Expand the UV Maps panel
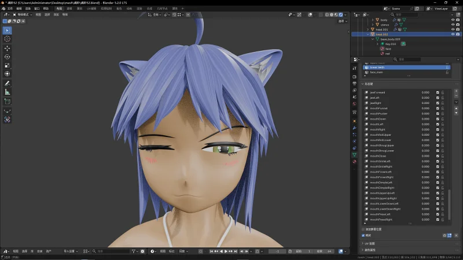 pyautogui.click(x=363, y=243)
